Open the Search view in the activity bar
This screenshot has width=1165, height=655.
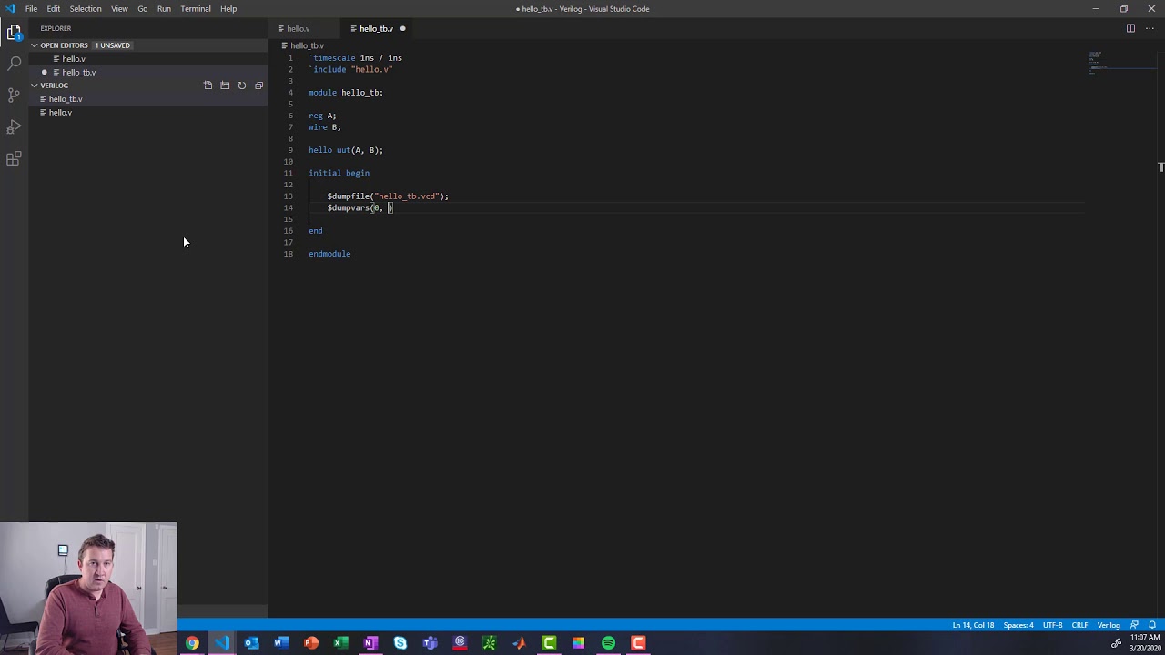14,64
